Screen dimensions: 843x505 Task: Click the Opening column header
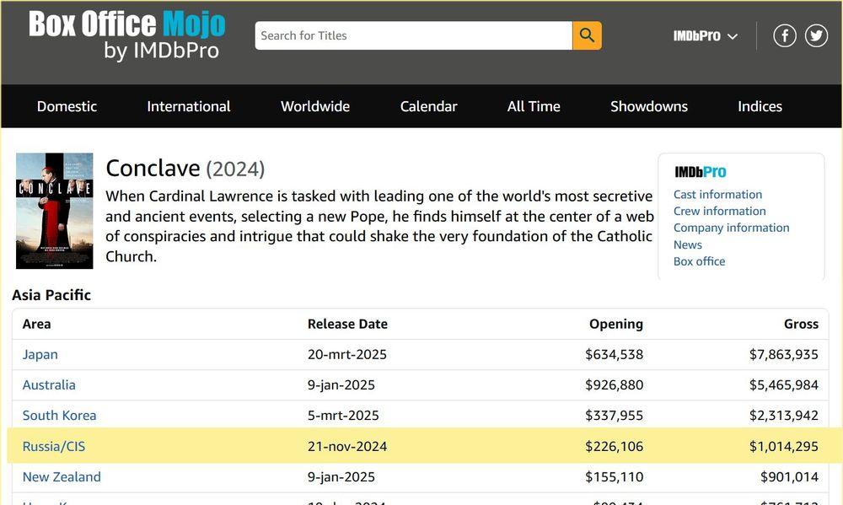pos(616,325)
